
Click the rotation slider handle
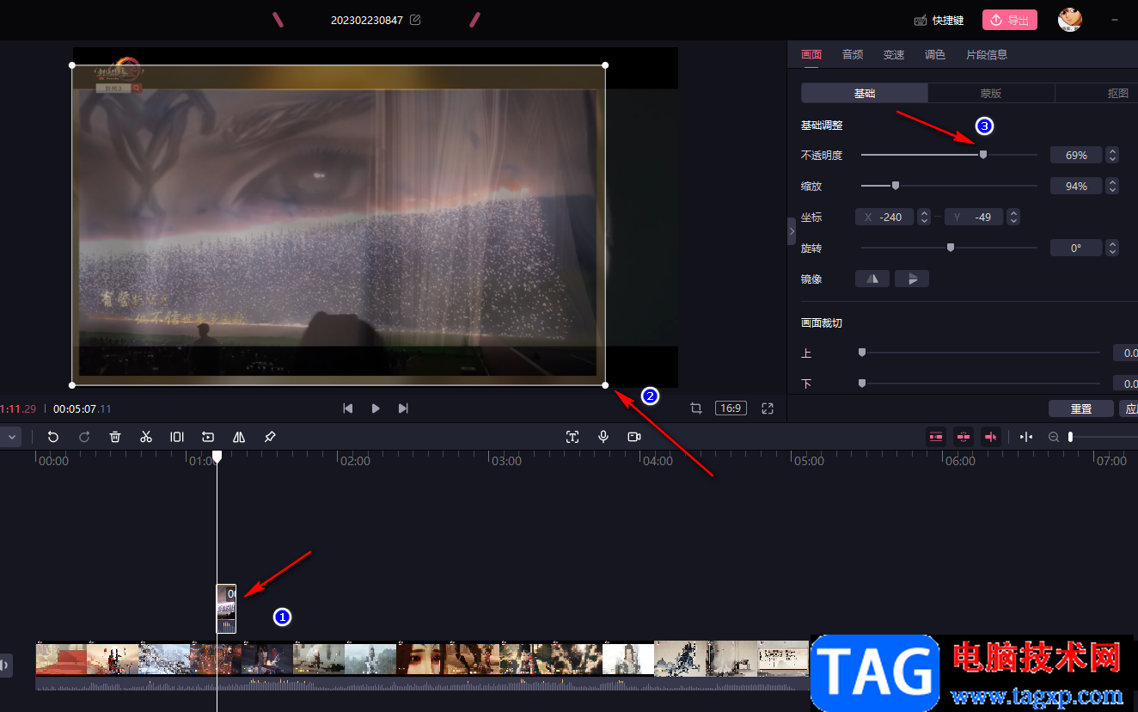tap(951, 248)
